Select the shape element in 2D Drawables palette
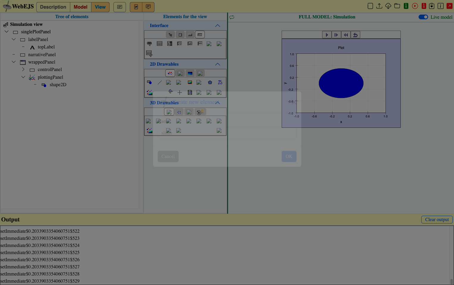 (x=149, y=82)
